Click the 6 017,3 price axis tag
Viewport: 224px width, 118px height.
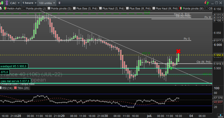219,41
